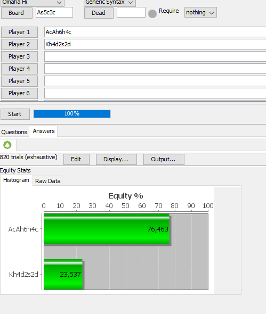The height and width of the screenshot is (314, 266).
Task: Click the Edit button
Action: [x=76, y=160]
